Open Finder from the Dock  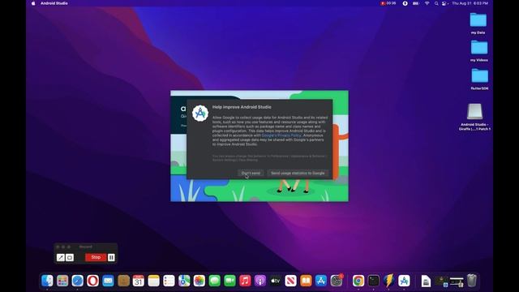[x=47, y=281]
